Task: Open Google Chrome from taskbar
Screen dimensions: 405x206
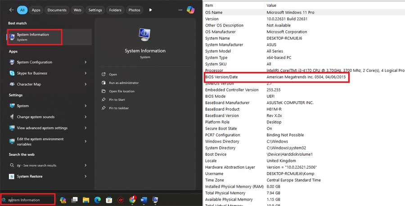Action: pyautogui.click(x=132, y=200)
